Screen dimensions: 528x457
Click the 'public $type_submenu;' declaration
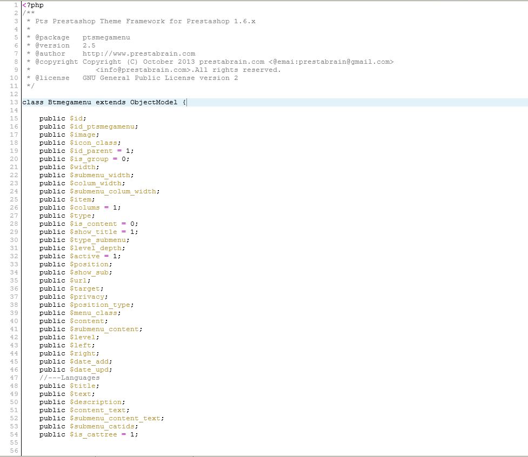click(84, 240)
